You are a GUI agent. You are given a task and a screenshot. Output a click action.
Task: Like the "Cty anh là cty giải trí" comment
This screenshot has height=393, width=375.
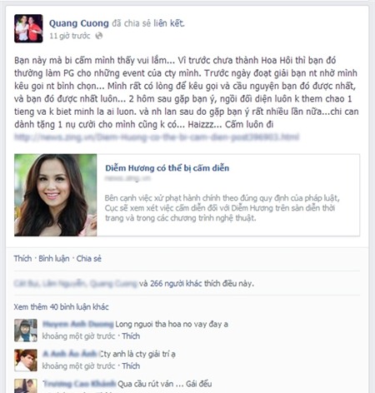click(131, 366)
